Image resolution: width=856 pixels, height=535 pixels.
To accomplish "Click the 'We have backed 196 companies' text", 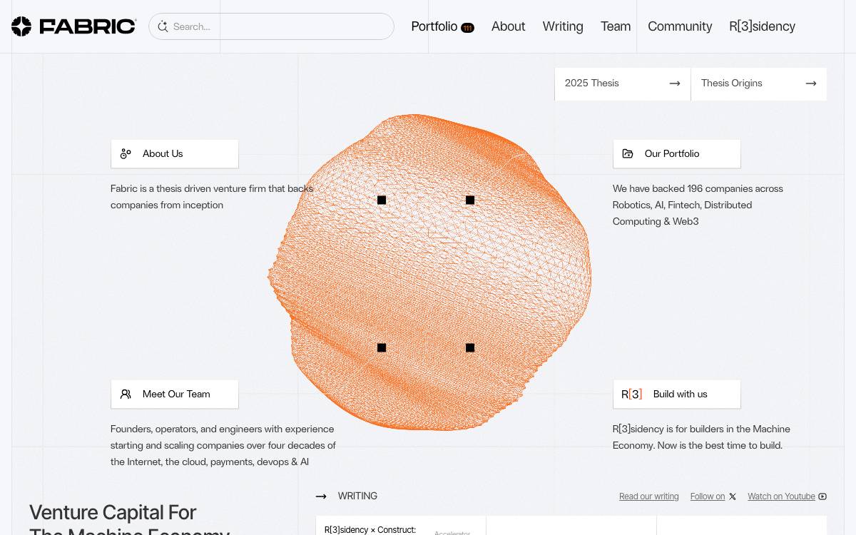I will pos(698,205).
